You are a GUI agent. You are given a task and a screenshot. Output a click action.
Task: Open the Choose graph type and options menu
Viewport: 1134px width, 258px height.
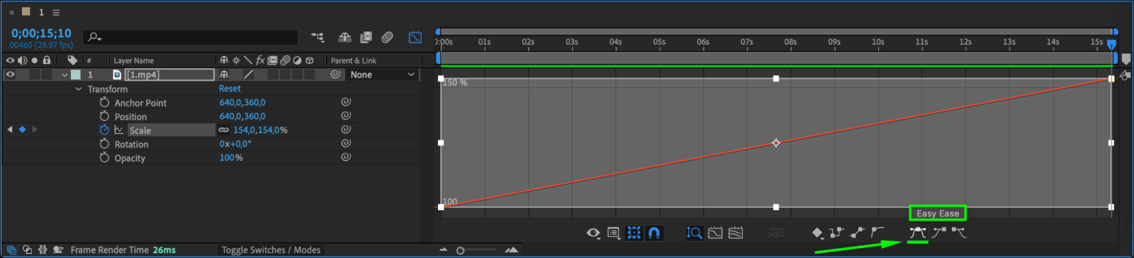coord(614,233)
